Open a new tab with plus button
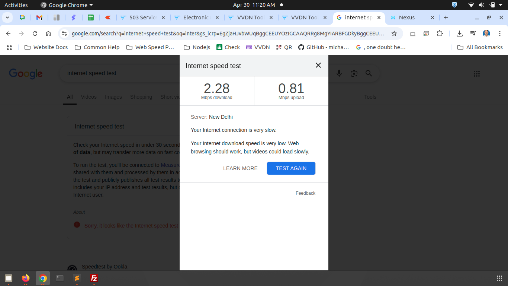Viewport: 508px width, 286px height. pos(446,18)
